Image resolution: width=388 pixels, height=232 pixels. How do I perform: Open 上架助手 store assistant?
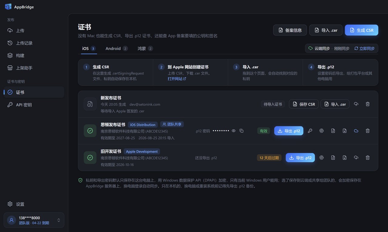[34, 68]
